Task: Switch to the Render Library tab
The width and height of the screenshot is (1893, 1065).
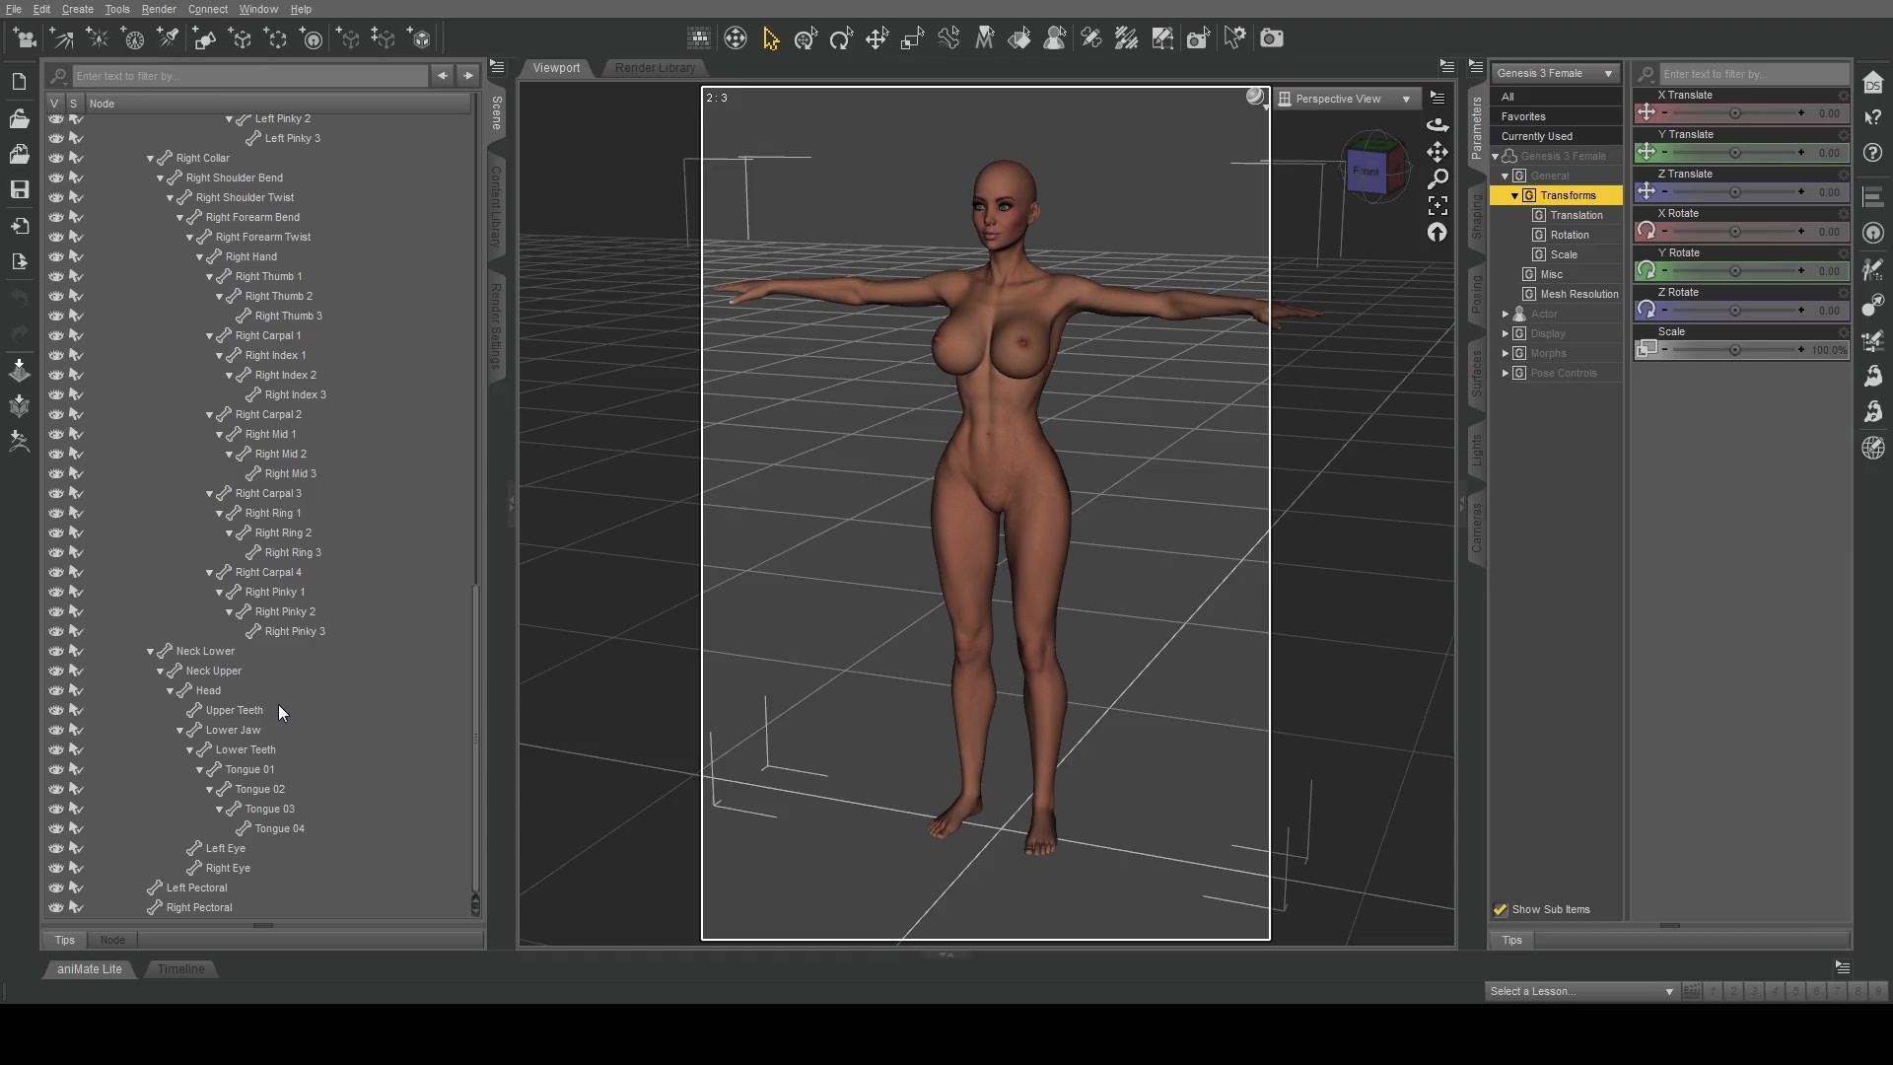Action: [x=655, y=68]
